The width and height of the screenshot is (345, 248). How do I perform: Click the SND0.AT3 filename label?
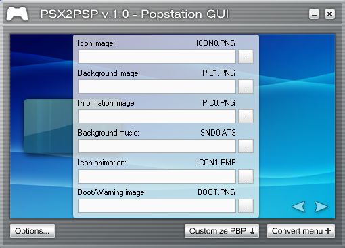[x=218, y=133]
